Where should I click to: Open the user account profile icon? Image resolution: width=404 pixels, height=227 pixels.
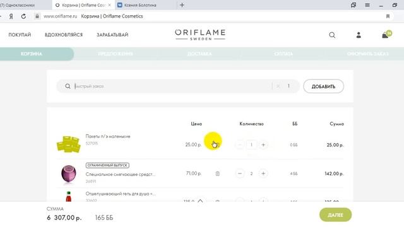coord(359,35)
